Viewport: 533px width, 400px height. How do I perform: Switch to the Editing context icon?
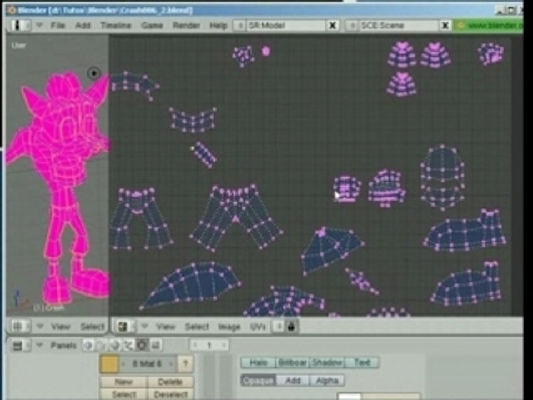click(142, 346)
